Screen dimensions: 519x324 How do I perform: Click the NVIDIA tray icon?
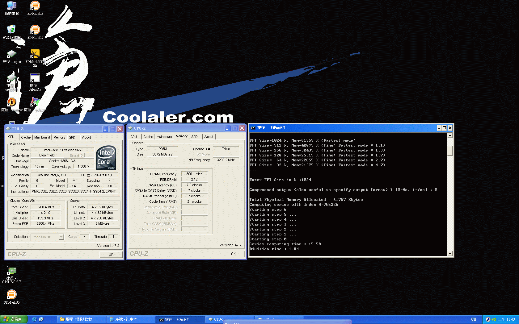pos(494,319)
